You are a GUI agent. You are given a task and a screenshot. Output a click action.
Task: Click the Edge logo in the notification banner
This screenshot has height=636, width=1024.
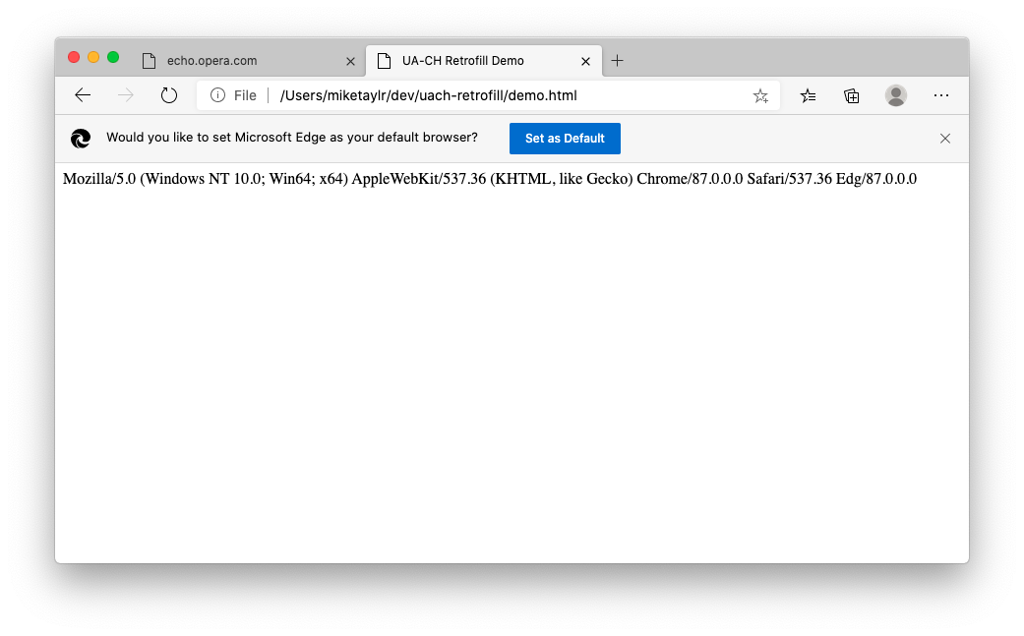(81, 138)
